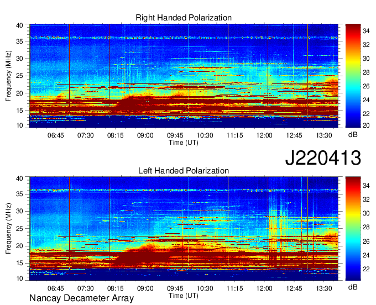376x305 pixels.
Task: Select Time (UT) label under Right Handed plot
Action: pos(184,143)
